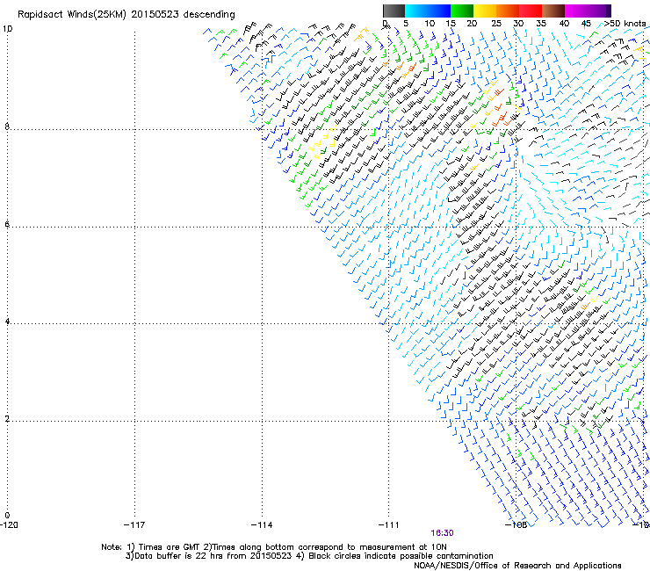Click the gray 0-5 knots color bar segment
Viewport: 650px width, 571px height.
tap(394, 11)
